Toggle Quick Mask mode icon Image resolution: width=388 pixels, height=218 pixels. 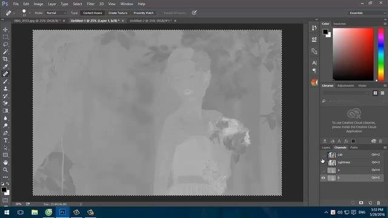coord(5,200)
